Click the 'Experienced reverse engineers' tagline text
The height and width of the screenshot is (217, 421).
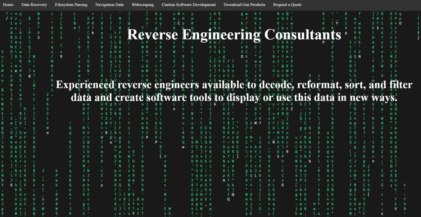(234, 91)
